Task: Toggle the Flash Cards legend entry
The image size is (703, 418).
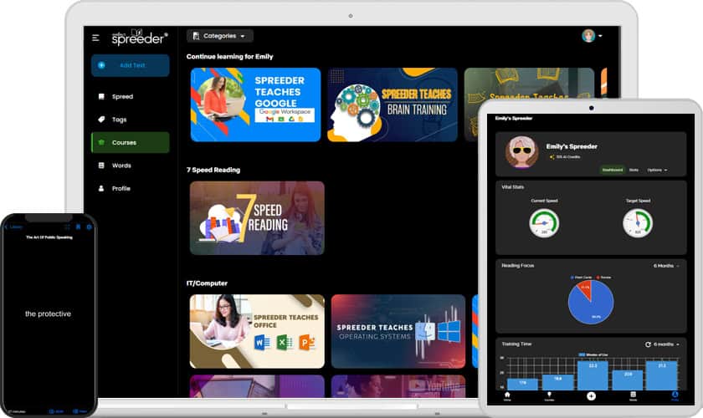Action: [x=581, y=278]
